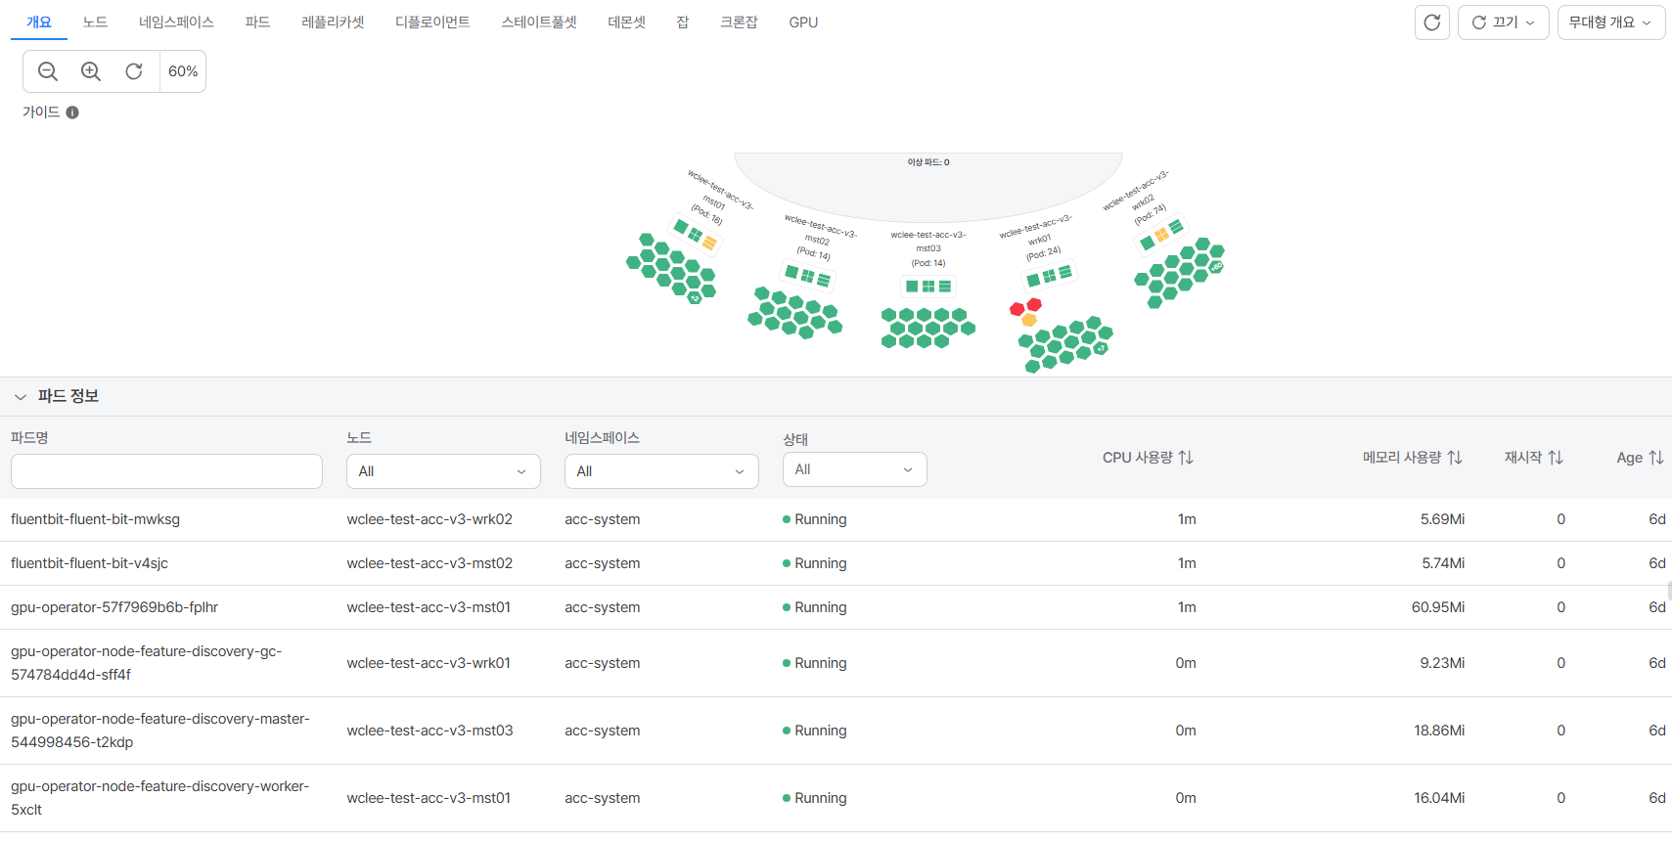Open the 노드 filter dropdown

point(443,471)
